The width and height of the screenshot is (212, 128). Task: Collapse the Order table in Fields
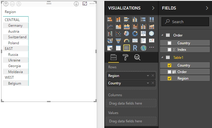162,35
